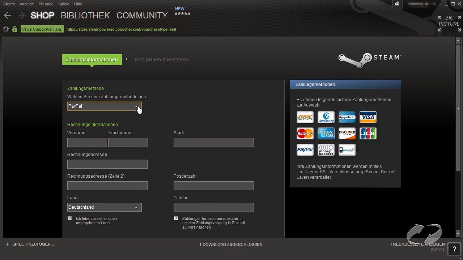Open the Freunde menu
This screenshot has width=463, height=260.
46,4
